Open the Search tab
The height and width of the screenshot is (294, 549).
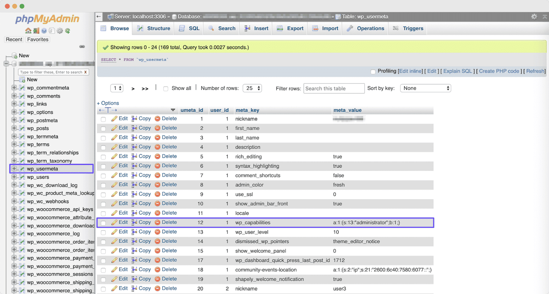(x=222, y=29)
